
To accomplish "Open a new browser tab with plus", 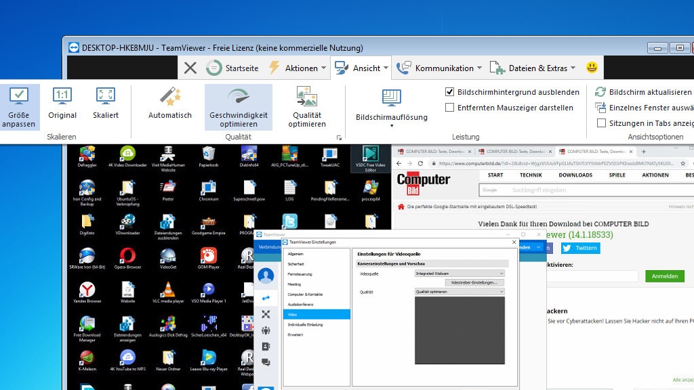I will pos(644,151).
